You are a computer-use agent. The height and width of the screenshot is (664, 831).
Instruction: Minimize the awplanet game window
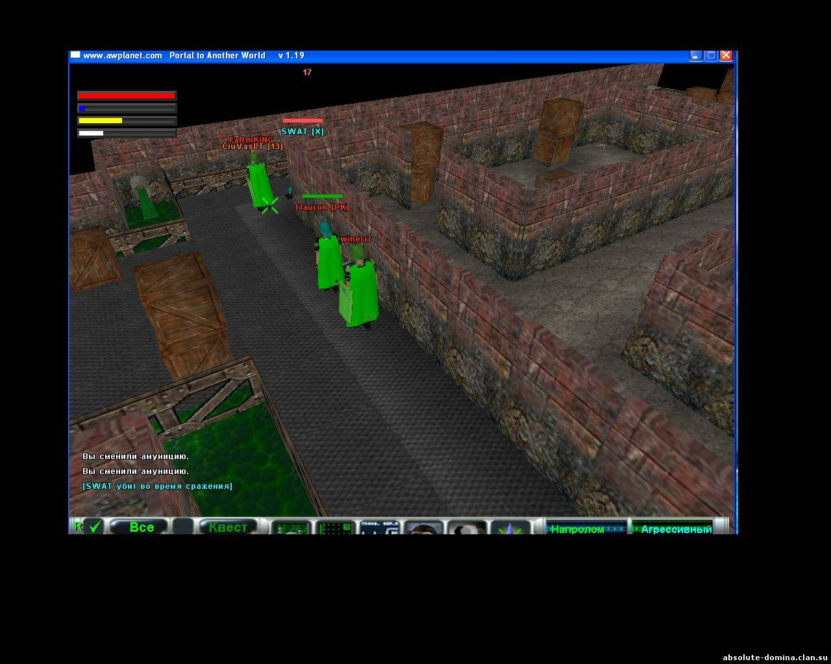695,56
